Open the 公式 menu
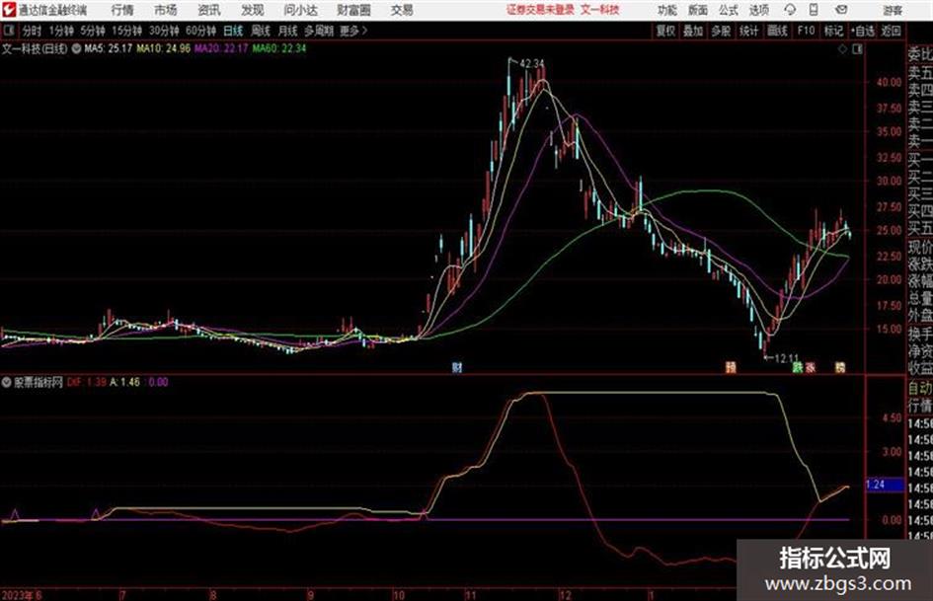The width and height of the screenshot is (933, 601). coord(728,10)
